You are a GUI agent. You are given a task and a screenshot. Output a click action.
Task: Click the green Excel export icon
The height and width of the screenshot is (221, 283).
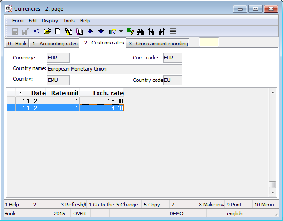[x=130, y=31]
